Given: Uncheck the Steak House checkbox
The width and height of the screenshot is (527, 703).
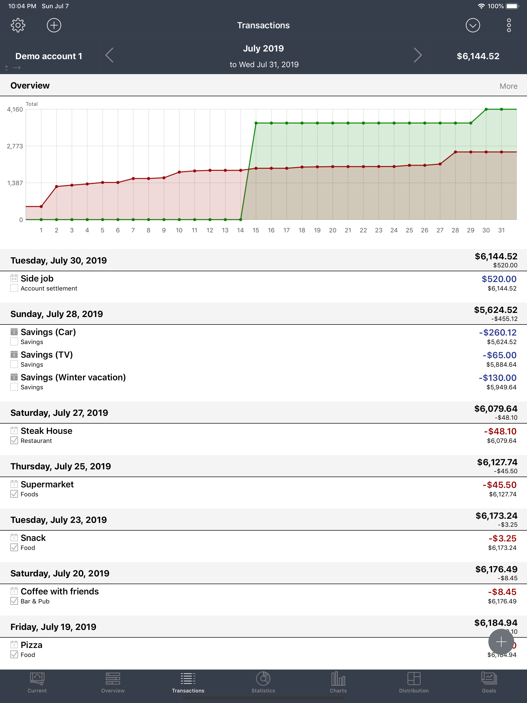Looking at the screenshot, I should 14,440.
